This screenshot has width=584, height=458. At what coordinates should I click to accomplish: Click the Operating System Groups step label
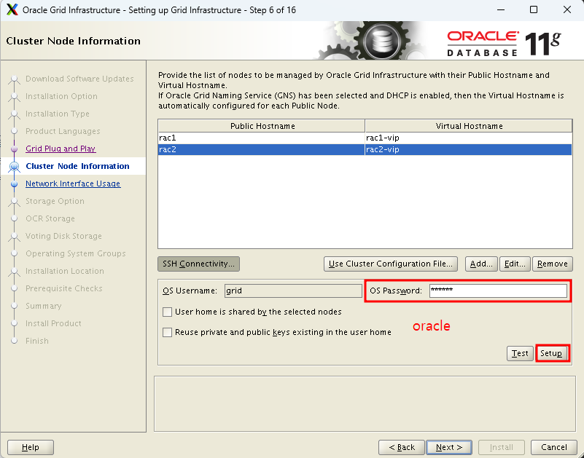[76, 253]
